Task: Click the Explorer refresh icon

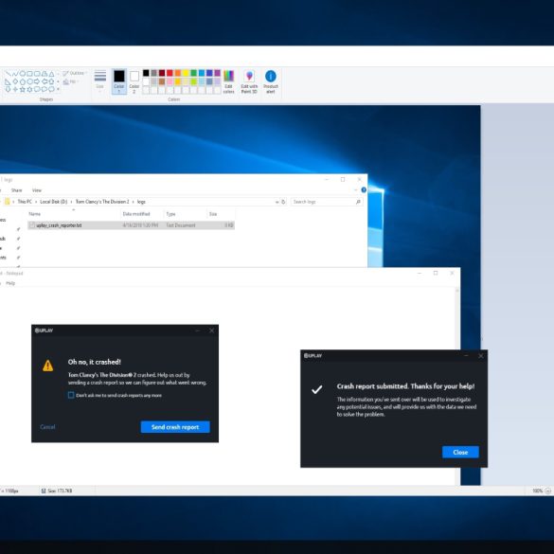Action: tap(283, 202)
